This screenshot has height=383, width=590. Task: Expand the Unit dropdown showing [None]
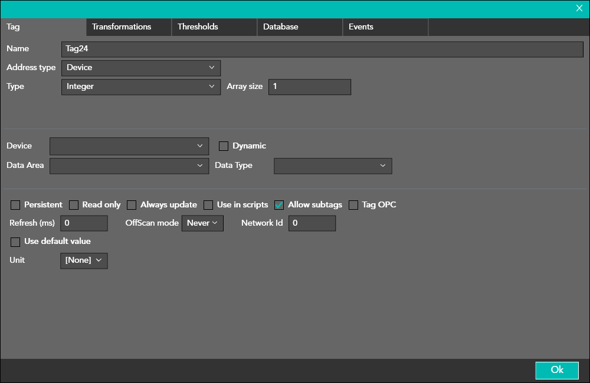84,260
